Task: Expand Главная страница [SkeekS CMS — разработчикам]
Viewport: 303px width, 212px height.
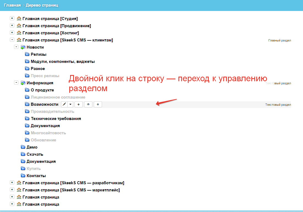Action: coord(12,182)
